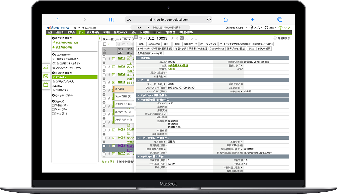Open the 選考プロセス tab
The width and height of the screenshot is (337, 194).
click(x=121, y=32)
